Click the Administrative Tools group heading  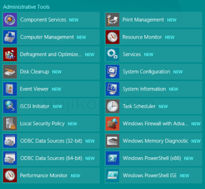pos(26,7)
